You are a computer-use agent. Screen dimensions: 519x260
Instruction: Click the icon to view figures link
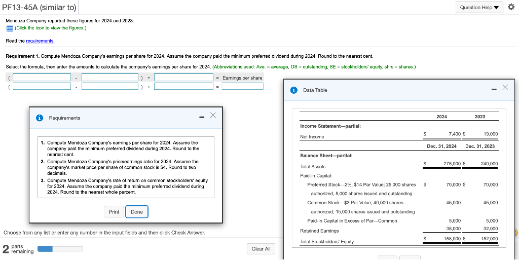(51, 28)
